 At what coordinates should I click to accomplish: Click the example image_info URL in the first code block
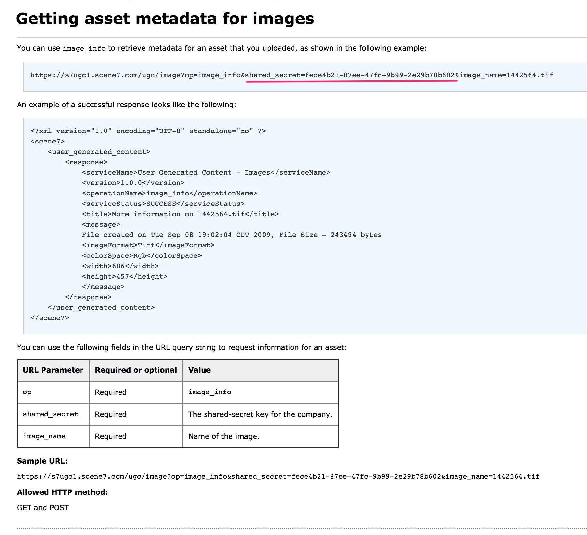292,75
